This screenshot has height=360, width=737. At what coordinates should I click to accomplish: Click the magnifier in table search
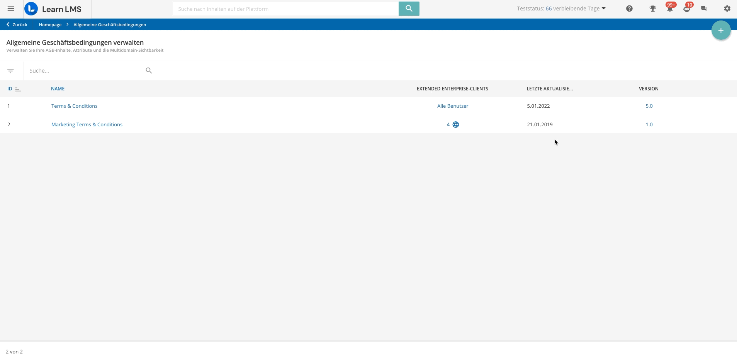pyautogui.click(x=149, y=70)
